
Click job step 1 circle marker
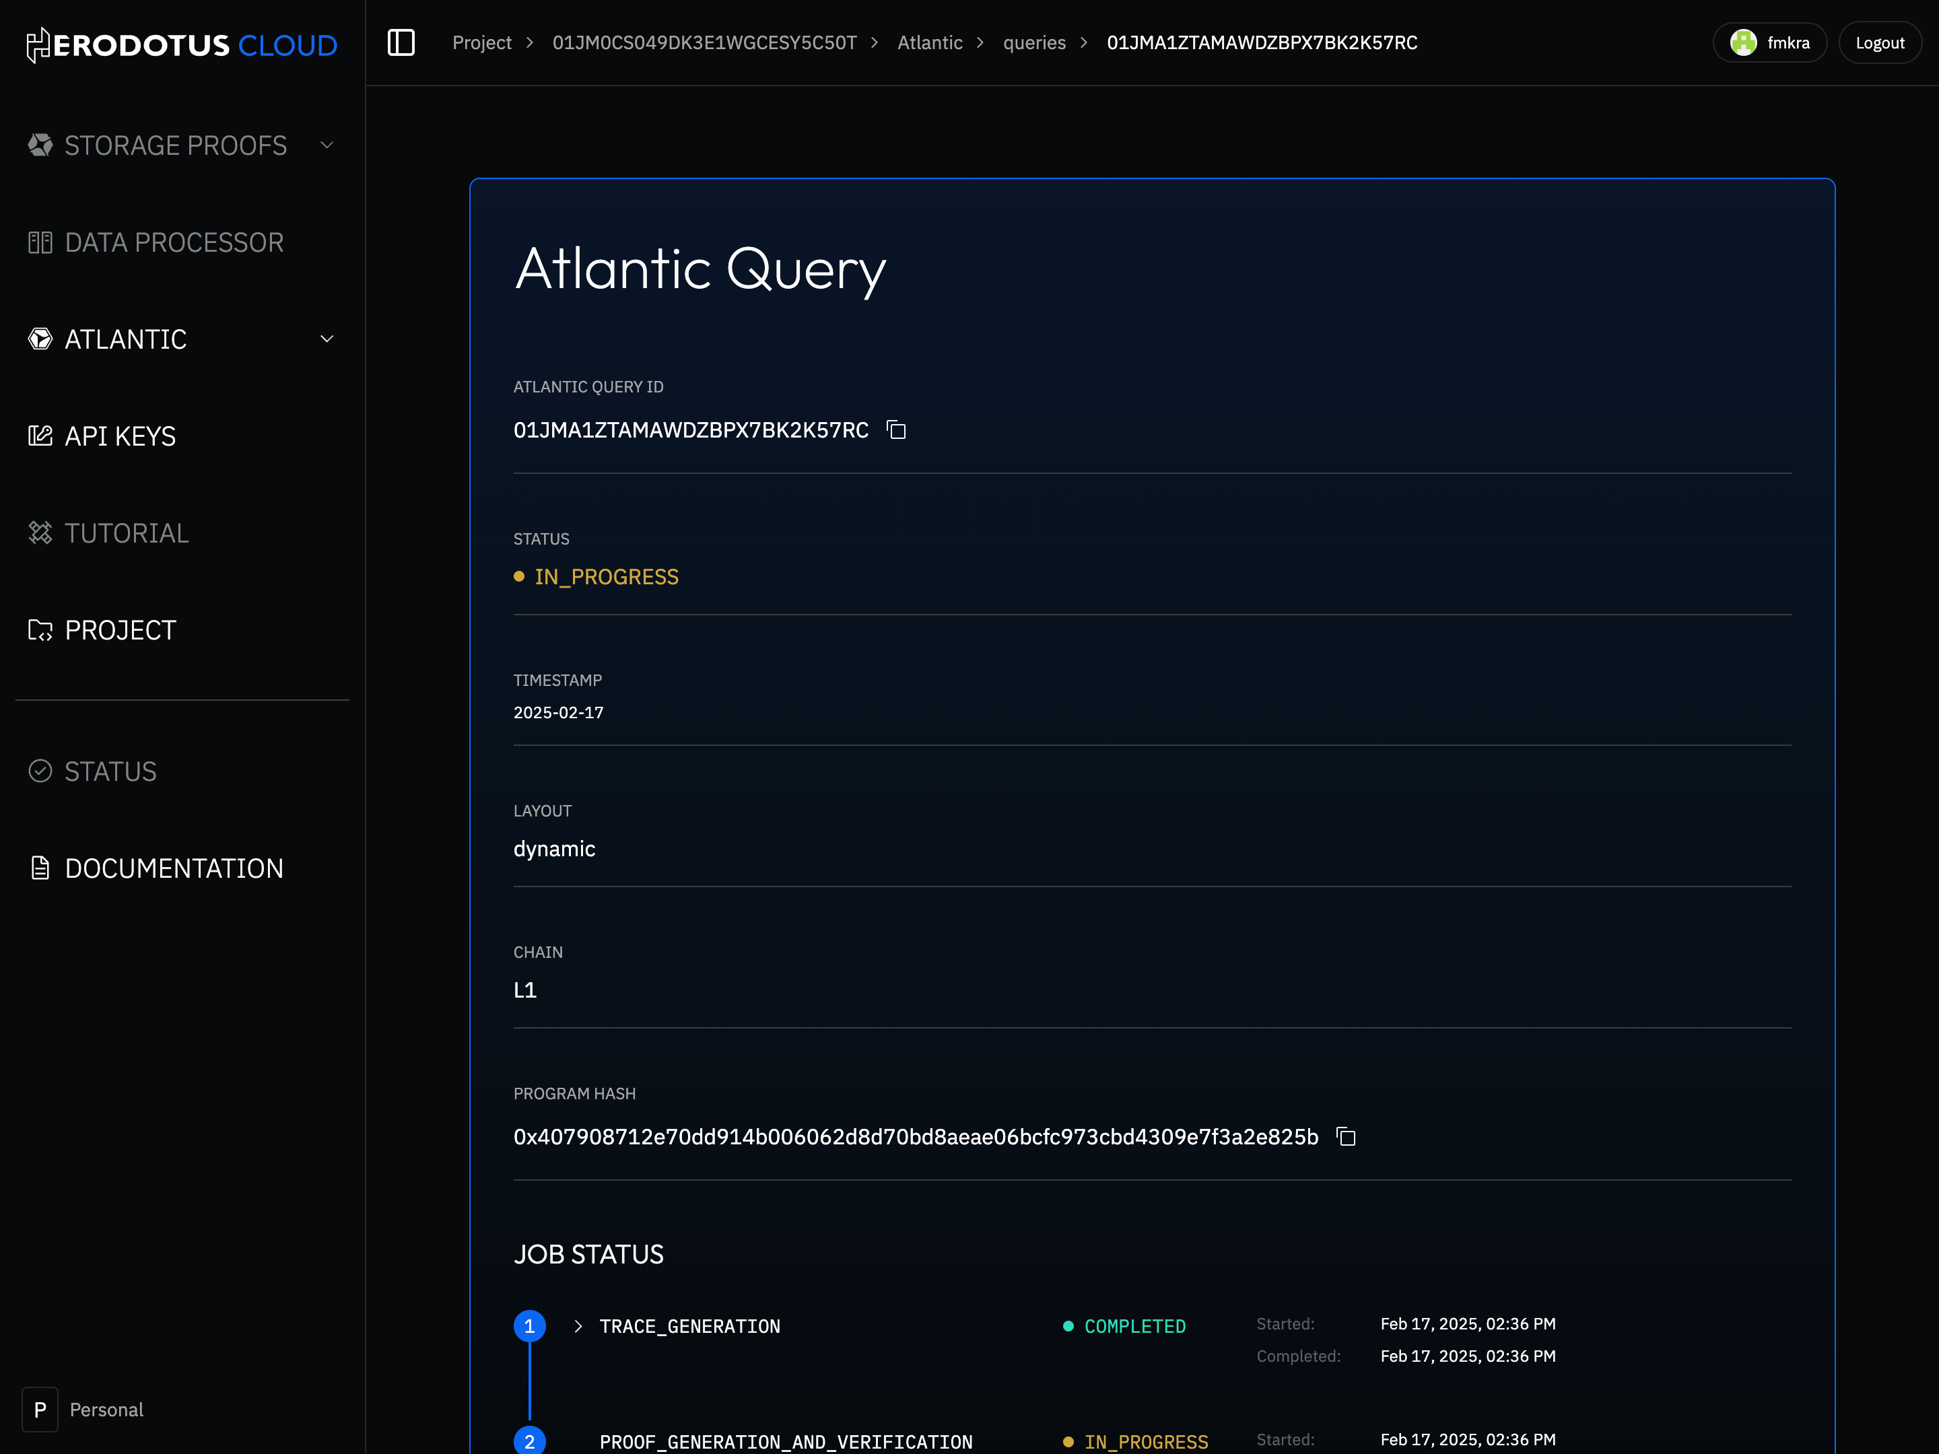coord(529,1326)
